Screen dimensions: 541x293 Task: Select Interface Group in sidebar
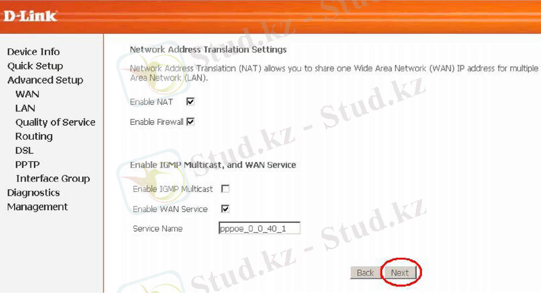[x=53, y=178]
